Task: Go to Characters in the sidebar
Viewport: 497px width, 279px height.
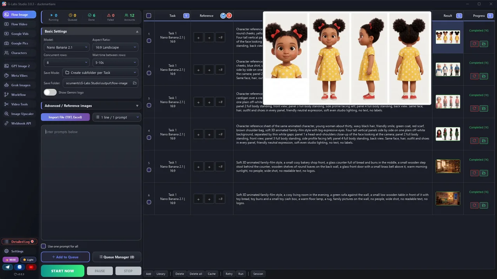Action: (x=19, y=53)
